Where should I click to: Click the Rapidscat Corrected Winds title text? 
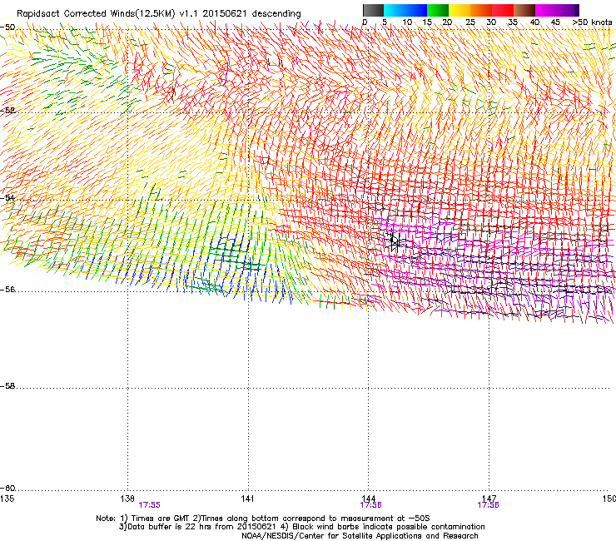159,14
